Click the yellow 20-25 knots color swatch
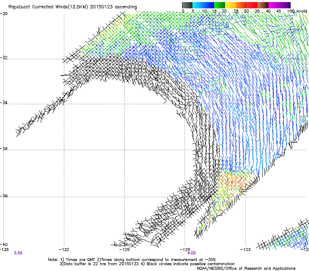The height and width of the screenshot is (271, 309). tap(230, 5)
